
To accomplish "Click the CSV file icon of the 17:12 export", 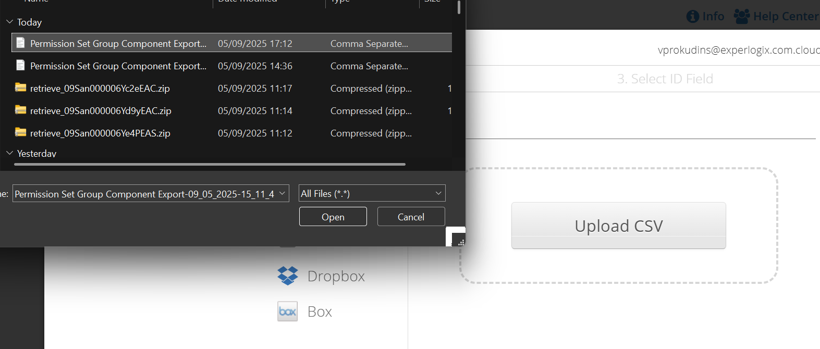I will [x=20, y=43].
